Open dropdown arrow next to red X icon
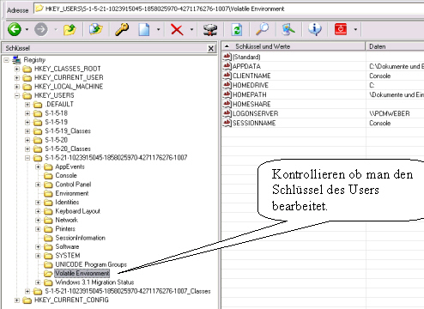 coord(191,29)
